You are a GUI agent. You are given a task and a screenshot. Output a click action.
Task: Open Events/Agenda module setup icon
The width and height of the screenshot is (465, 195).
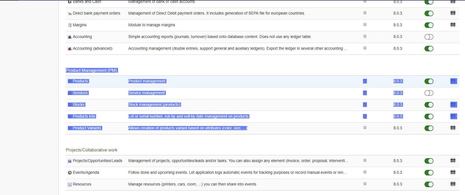click(453, 172)
